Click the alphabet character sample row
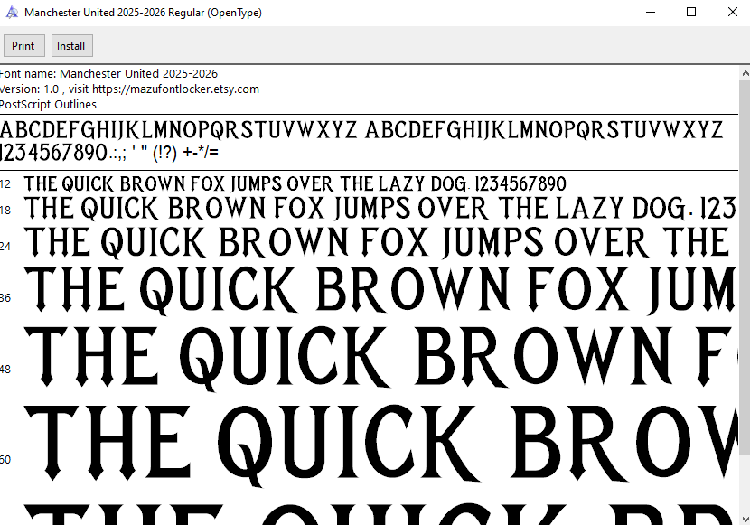Image resolution: width=750 pixels, height=525 pixels. [361, 129]
